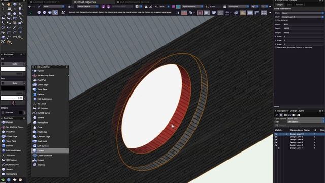This screenshot has height=183, width=325.
Task: Open the active class dropdown in view bar
Action: [54, 7]
